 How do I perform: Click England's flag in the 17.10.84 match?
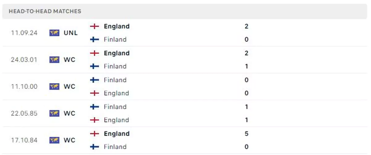pos(94,134)
